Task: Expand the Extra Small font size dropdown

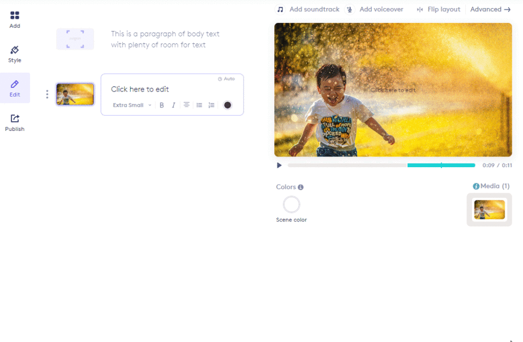Action: (132, 105)
